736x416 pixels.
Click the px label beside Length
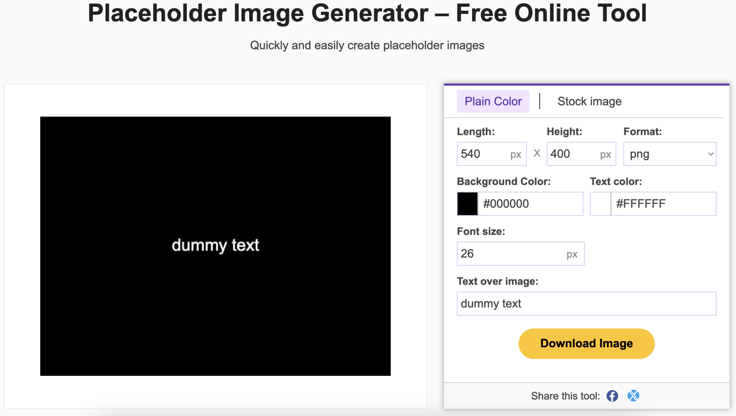516,154
